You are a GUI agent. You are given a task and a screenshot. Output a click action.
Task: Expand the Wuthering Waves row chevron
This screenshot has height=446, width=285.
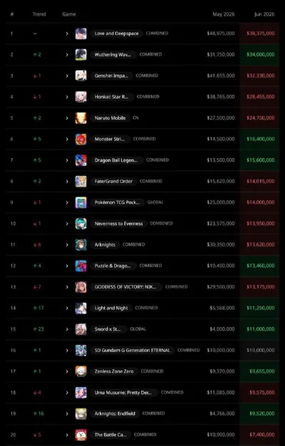(x=67, y=55)
